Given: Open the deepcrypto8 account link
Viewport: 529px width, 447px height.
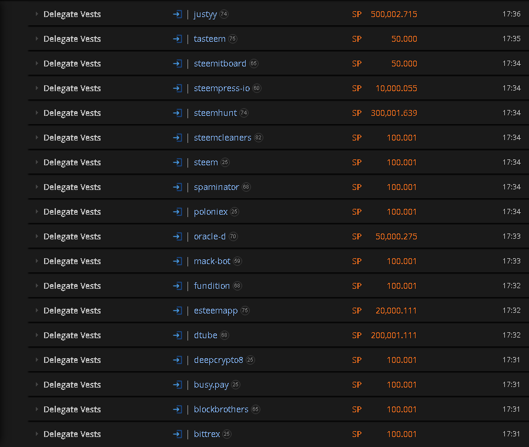Looking at the screenshot, I should tap(218, 360).
